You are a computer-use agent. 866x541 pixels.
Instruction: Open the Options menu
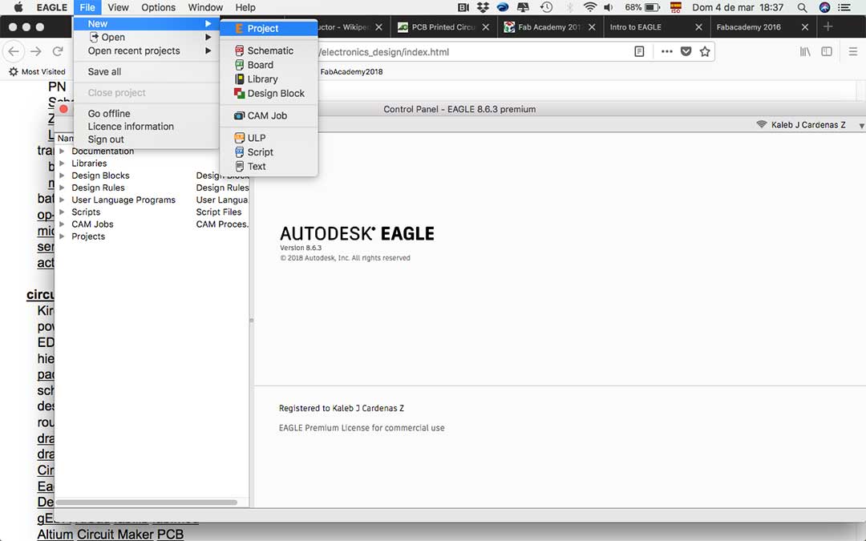(158, 7)
